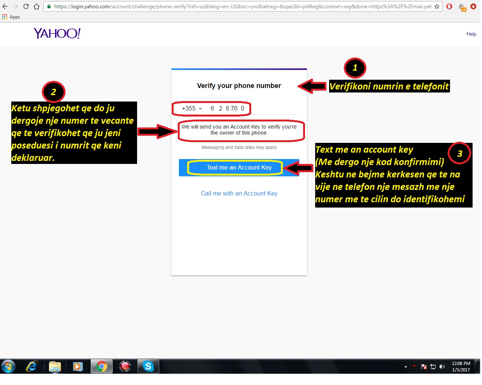The image size is (482, 385).
Task: Open the Apps shortcut in bookmarks bar
Action: (11, 17)
